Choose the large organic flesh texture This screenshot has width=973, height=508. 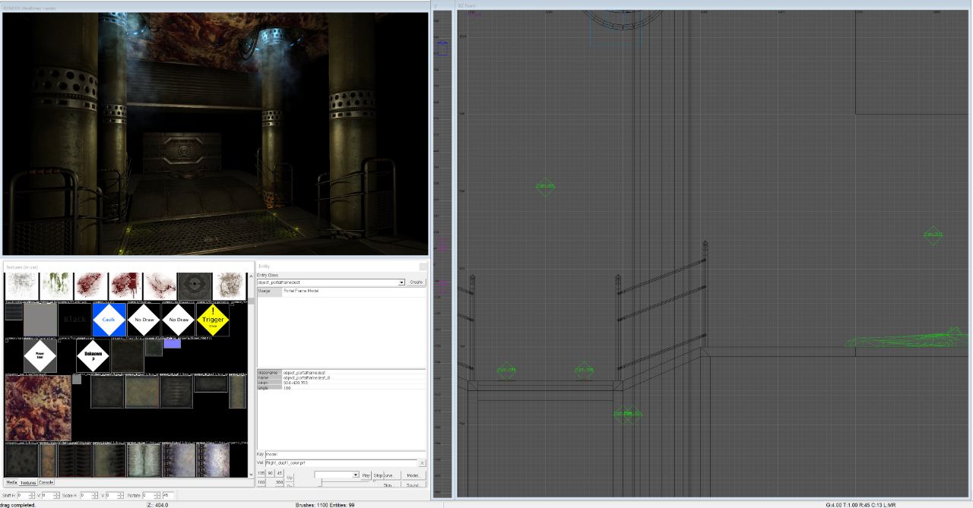coord(38,408)
